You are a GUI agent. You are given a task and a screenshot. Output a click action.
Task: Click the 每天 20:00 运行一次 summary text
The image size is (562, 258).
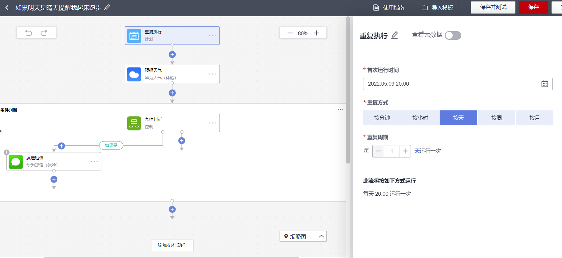coord(387,194)
